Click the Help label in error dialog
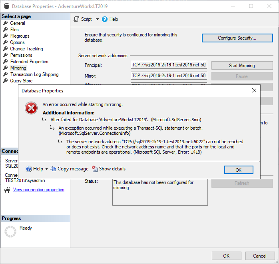This screenshot has height=264, width=279. coord(38,169)
